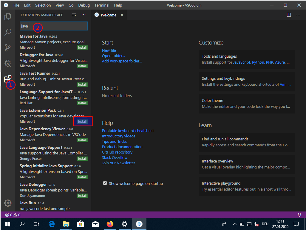Open Introductory videos link
This screenshot has height=230, width=306.
[118, 136]
